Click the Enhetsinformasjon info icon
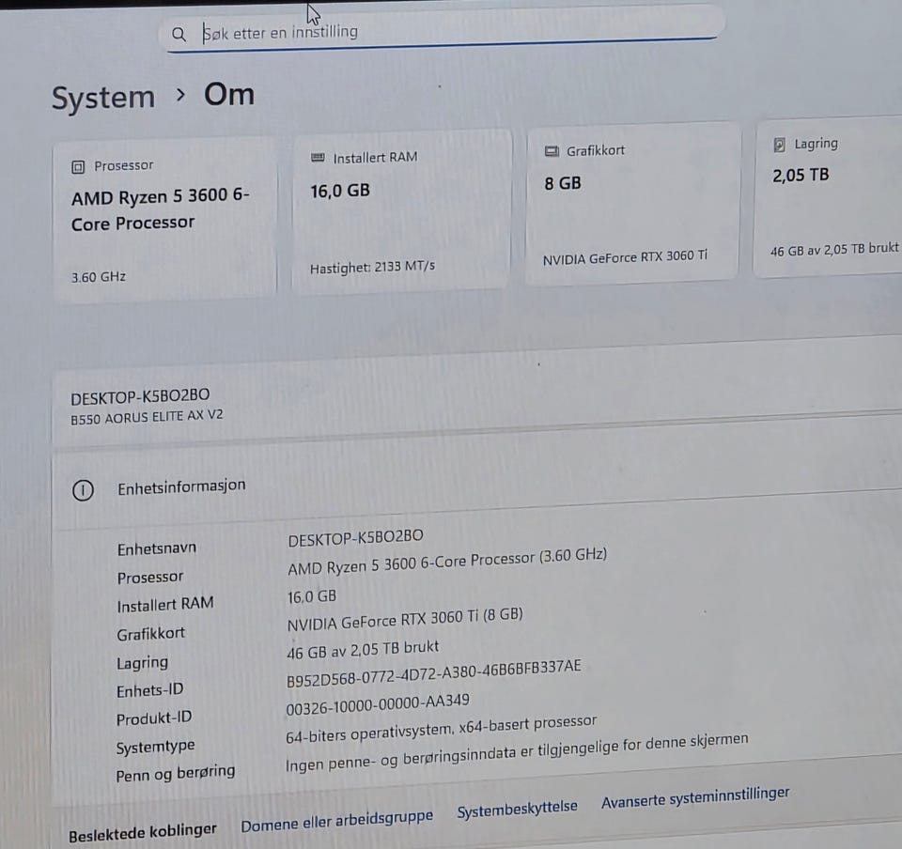 (83, 490)
